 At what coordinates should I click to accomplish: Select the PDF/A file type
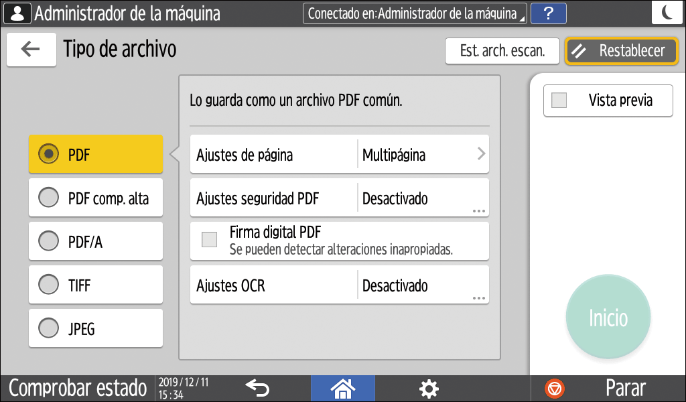click(95, 240)
